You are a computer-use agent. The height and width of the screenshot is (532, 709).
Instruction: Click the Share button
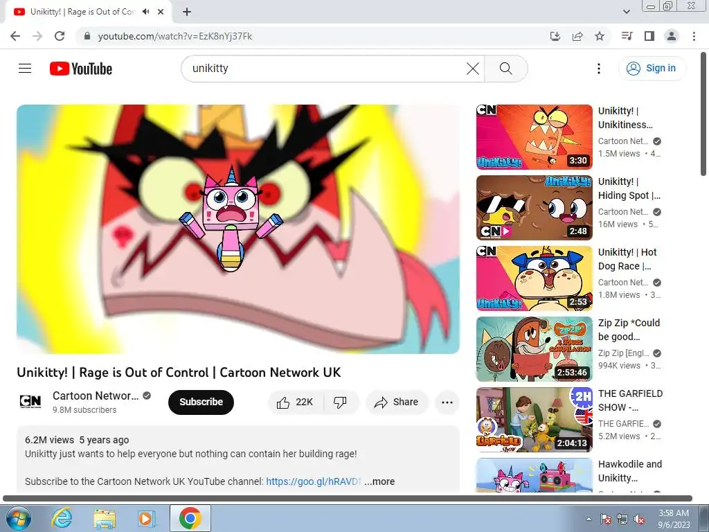pyautogui.click(x=397, y=402)
